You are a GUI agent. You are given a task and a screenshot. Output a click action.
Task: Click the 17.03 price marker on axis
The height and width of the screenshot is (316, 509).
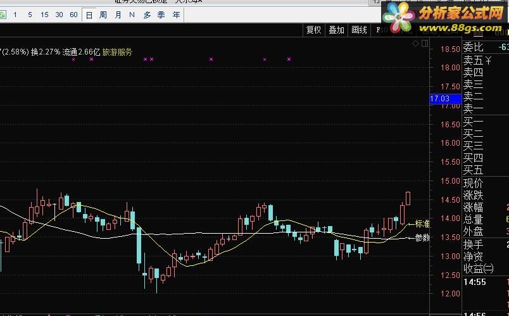tap(445, 99)
